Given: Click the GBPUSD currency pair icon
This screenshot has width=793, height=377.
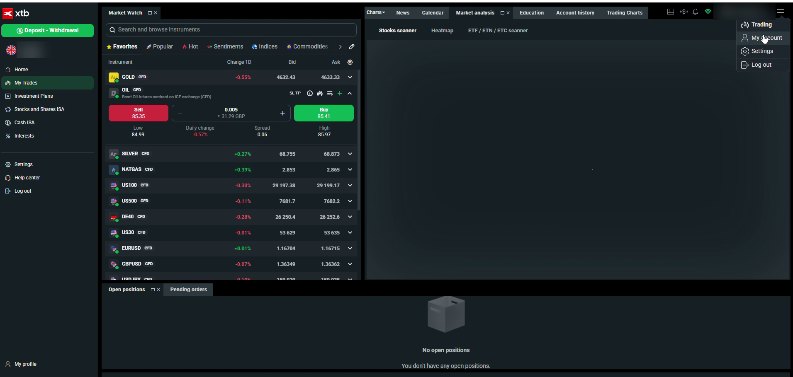Looking at the screenshot, I should [x=113, y=264].
